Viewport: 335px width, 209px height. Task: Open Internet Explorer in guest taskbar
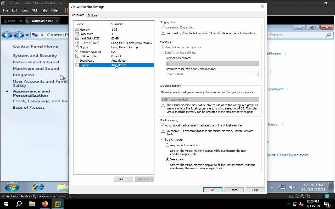(x=38, y=187)
